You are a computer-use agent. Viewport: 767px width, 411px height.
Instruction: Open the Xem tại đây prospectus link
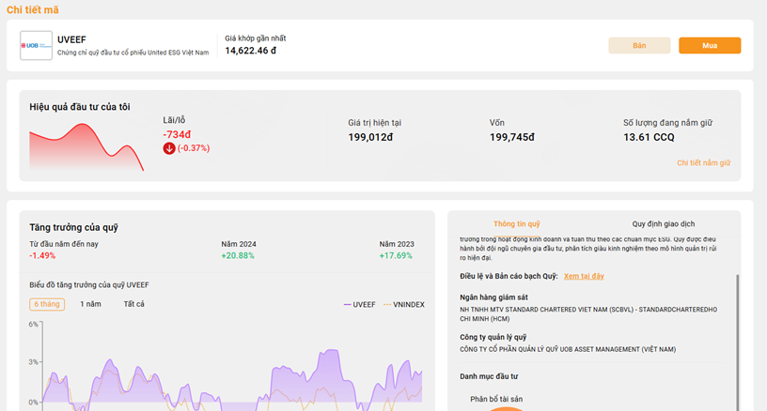(x=584, y=276)
